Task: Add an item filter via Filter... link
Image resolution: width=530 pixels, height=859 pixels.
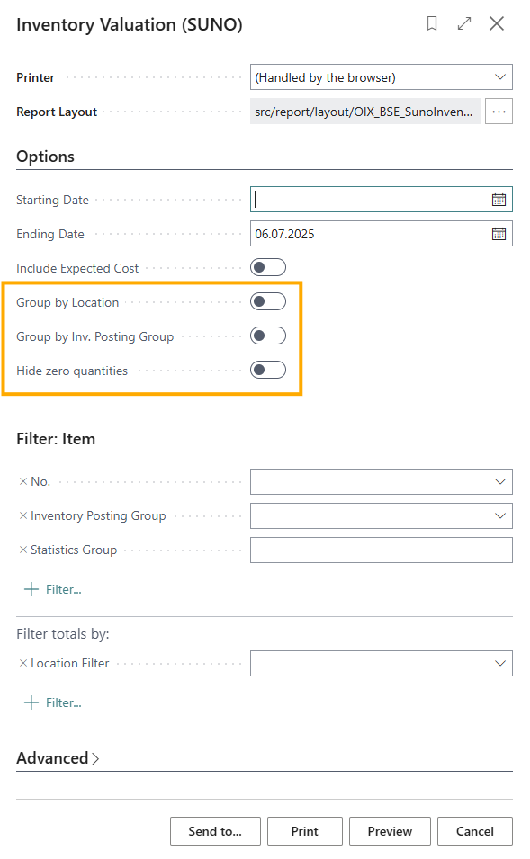Action: pos(53,589)
